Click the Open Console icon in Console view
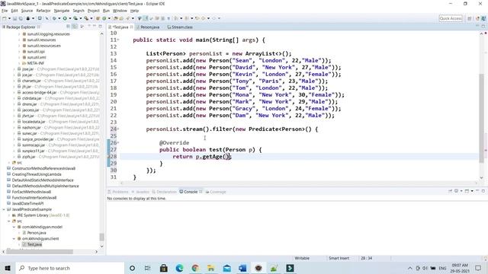488x274 pixels. [467, 191]
